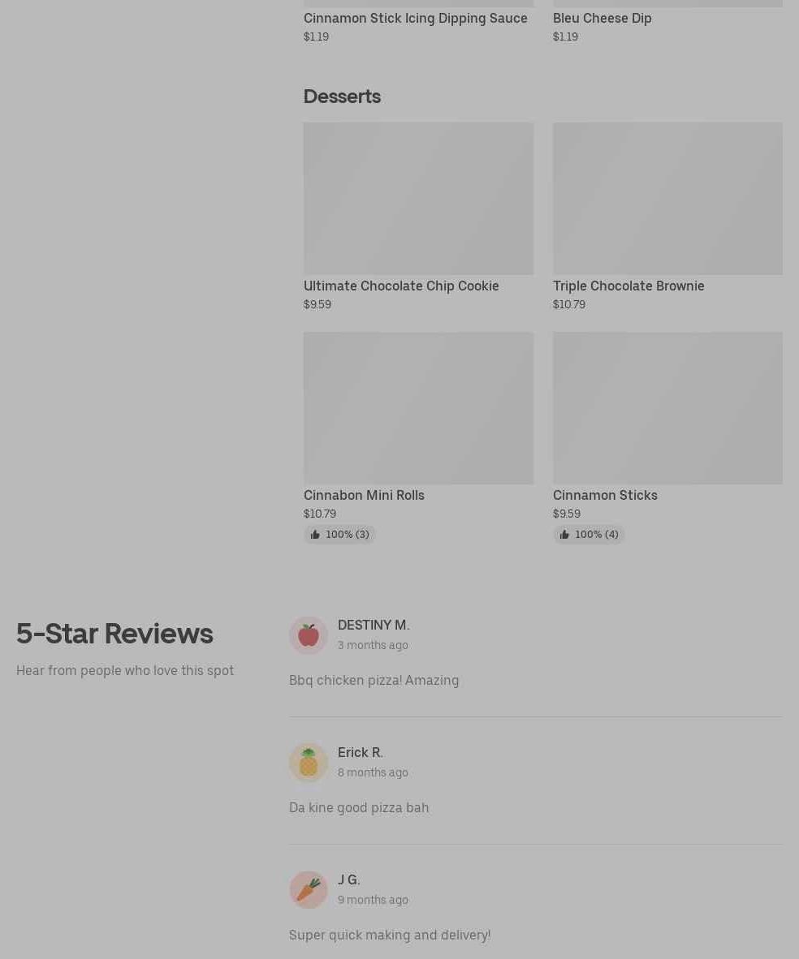Click Erick R.'s pineapple avatar icon
Screen dimensions: 799x959
click(x=309, y=763)
